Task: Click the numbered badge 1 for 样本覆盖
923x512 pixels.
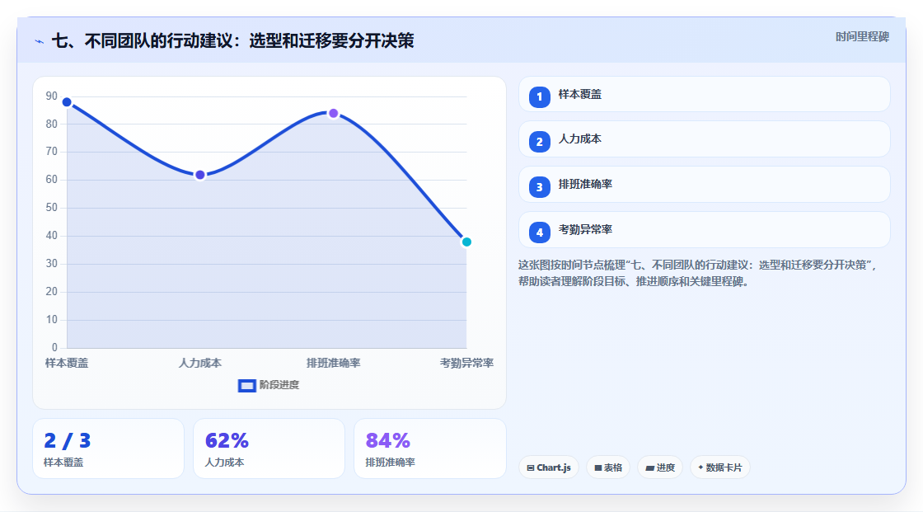Action: tap(539, 96)
